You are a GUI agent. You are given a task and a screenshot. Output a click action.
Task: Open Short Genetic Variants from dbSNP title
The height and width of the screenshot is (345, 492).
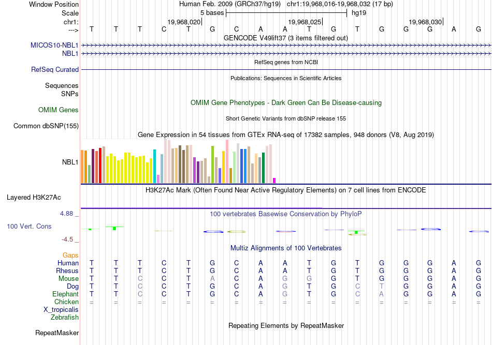pos(286,118)
